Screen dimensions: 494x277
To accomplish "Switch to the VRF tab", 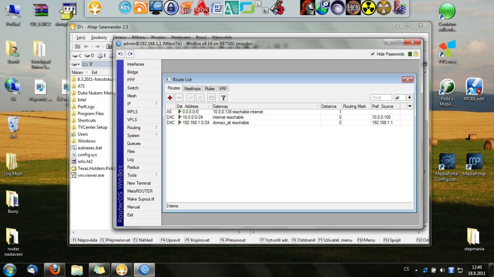I will coord(223,89).
